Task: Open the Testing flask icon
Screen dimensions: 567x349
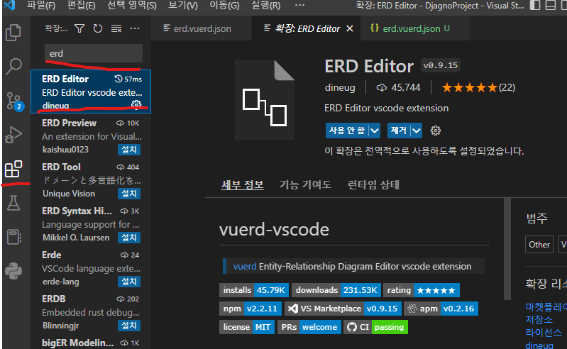Action: 13,203
